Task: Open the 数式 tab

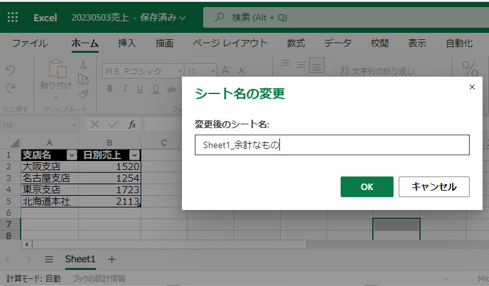Action: tap(295, 43)
